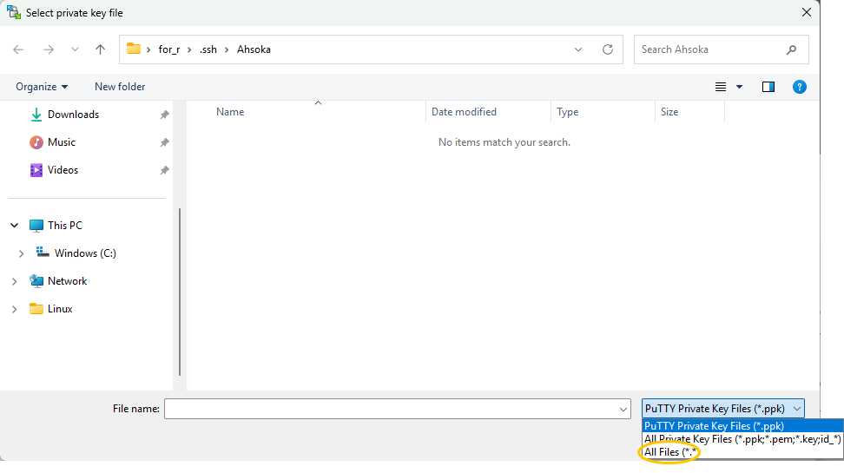Select Network in navigation pane
The image size is (844, 473).
point(67,281)
